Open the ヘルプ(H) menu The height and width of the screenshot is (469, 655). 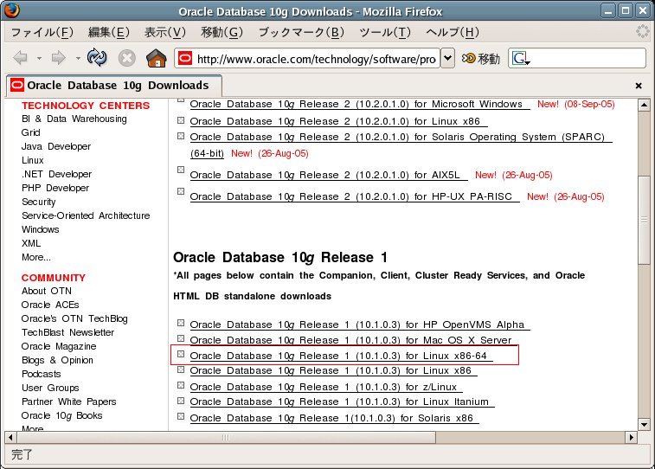pos(453,32)
